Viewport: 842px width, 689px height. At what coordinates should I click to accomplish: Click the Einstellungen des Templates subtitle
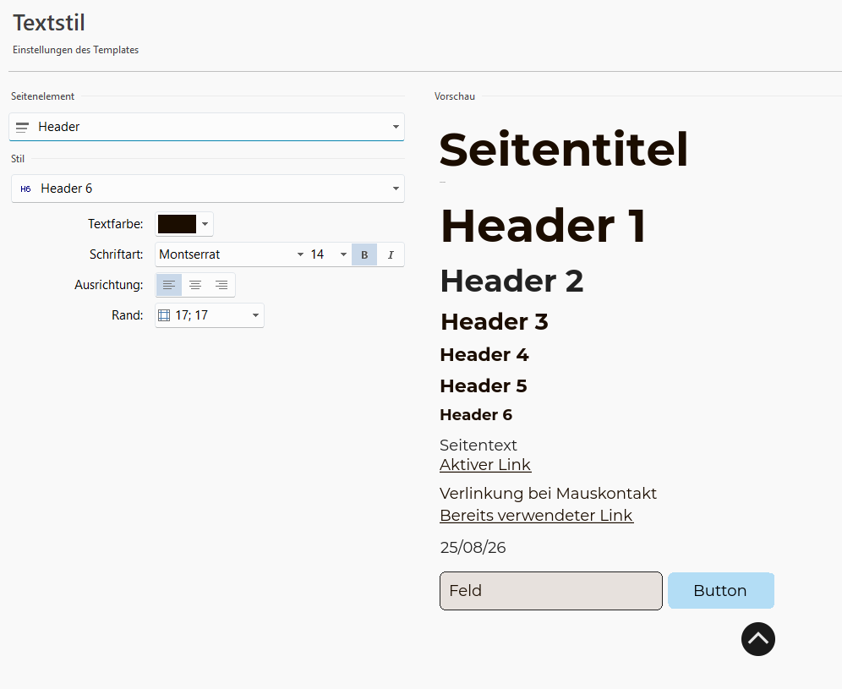[x=76, y=50]
